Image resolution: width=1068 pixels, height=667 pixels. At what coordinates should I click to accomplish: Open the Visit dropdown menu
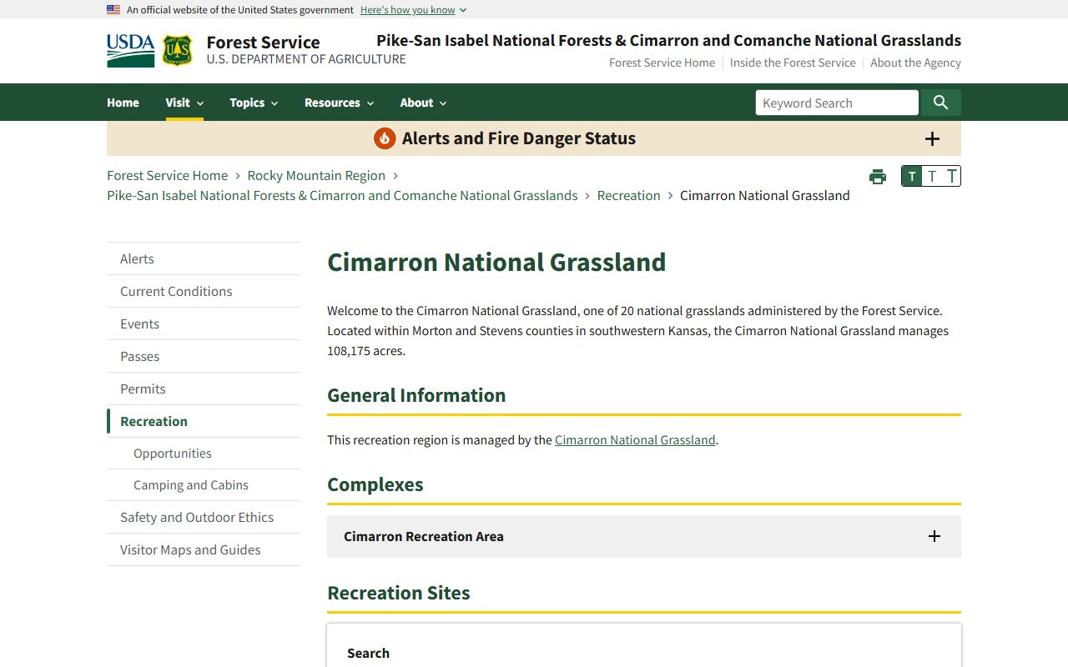(x=184, y=103)
